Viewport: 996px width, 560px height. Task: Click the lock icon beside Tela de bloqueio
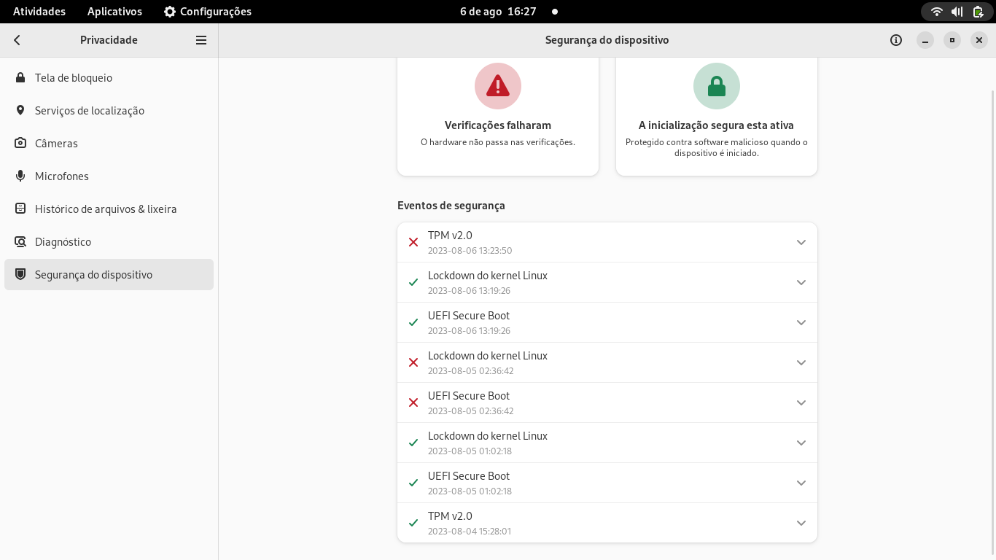[20, 77]
